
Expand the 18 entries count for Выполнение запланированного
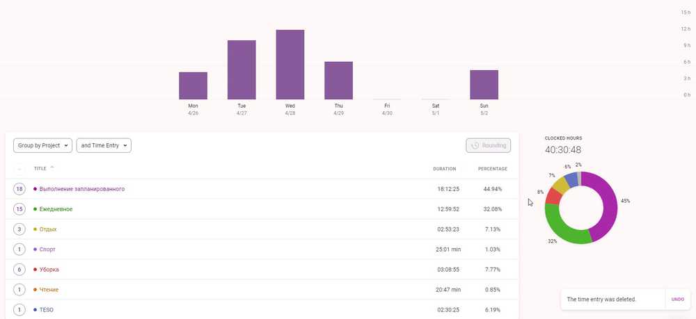pos(19,189)
